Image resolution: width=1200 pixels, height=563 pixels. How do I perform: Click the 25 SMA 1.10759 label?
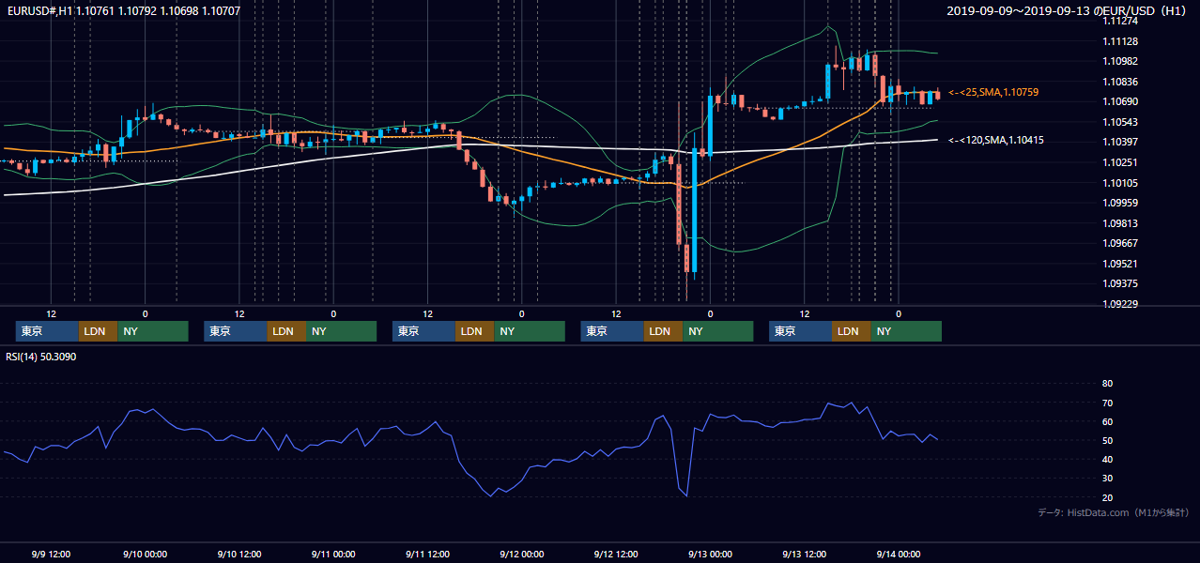[x=993, y=92]
